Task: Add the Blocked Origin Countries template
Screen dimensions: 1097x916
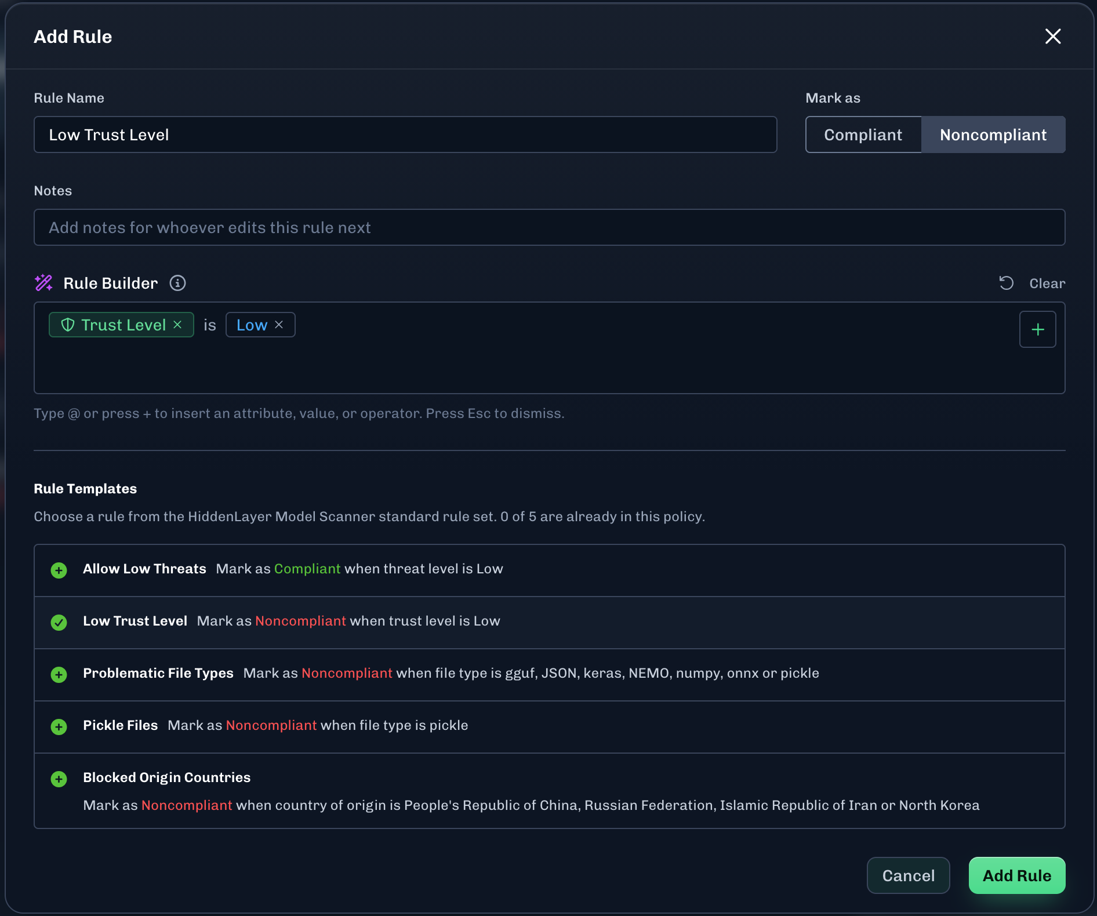Action: click(x=59, y=779)
